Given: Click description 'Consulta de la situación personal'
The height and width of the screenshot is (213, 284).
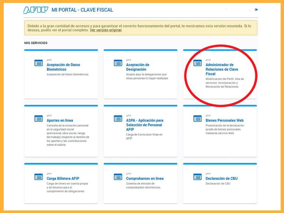Looking at the screenshot, I should point(67,125).
